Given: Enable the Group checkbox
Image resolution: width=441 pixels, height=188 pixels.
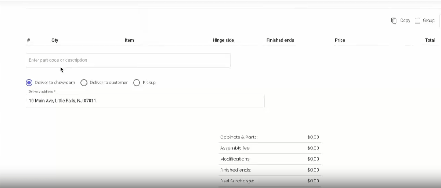Looking at the screenshot, I should [417, 21].
